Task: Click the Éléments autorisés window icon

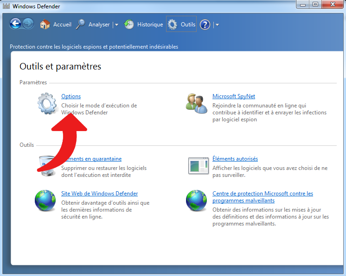Action: (x=199, y=166)
